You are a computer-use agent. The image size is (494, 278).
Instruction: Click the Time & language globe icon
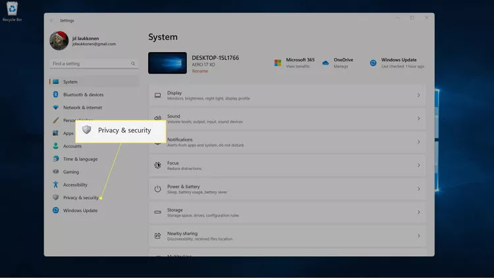click(x=56, y=159)
